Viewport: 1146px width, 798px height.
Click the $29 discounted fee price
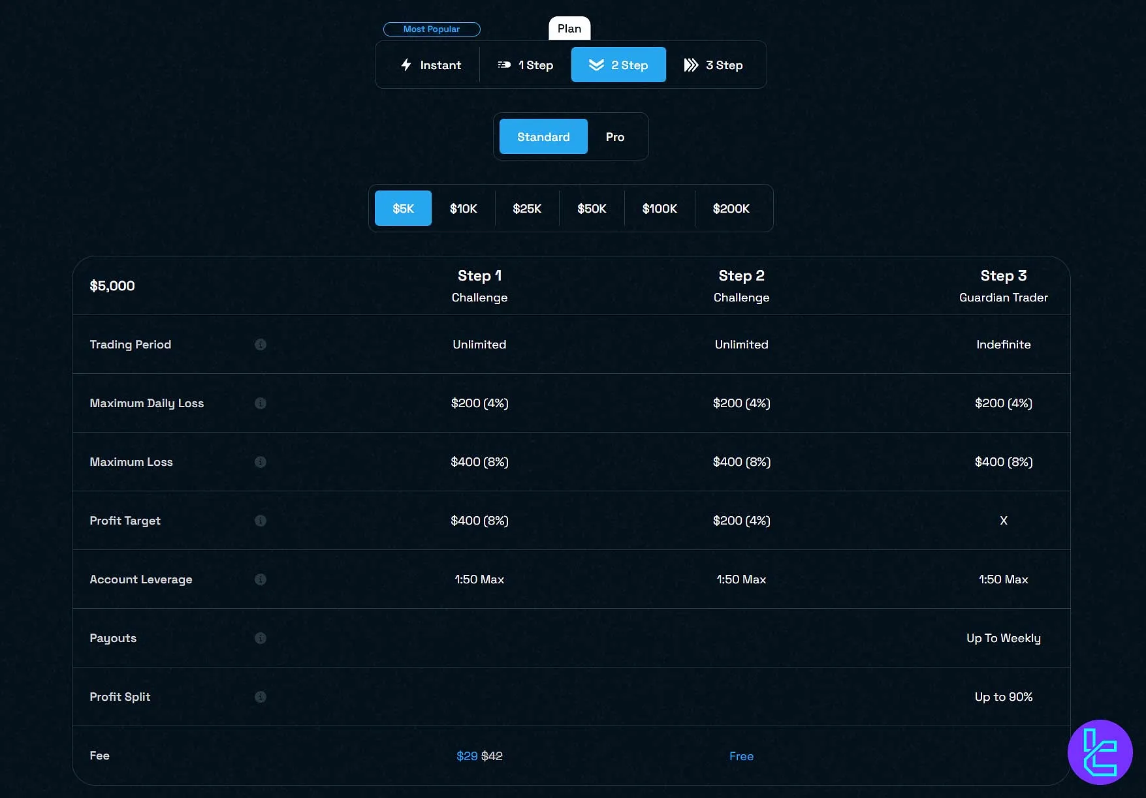[x=466, y=756]
